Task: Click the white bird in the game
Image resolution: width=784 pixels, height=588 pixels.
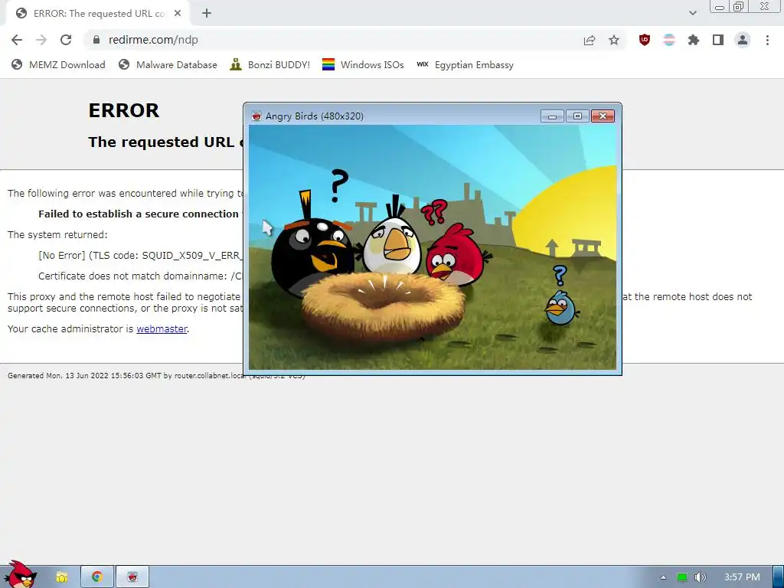Action: (392, 245)
